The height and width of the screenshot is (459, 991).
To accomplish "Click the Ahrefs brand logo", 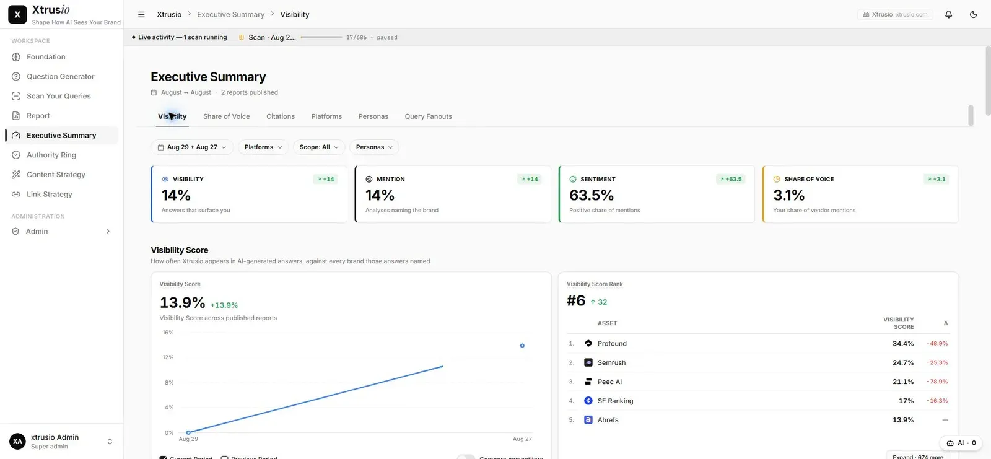I will [x=588, y=420].
